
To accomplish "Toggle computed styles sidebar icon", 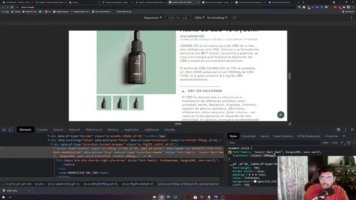I will click(349, 143).
